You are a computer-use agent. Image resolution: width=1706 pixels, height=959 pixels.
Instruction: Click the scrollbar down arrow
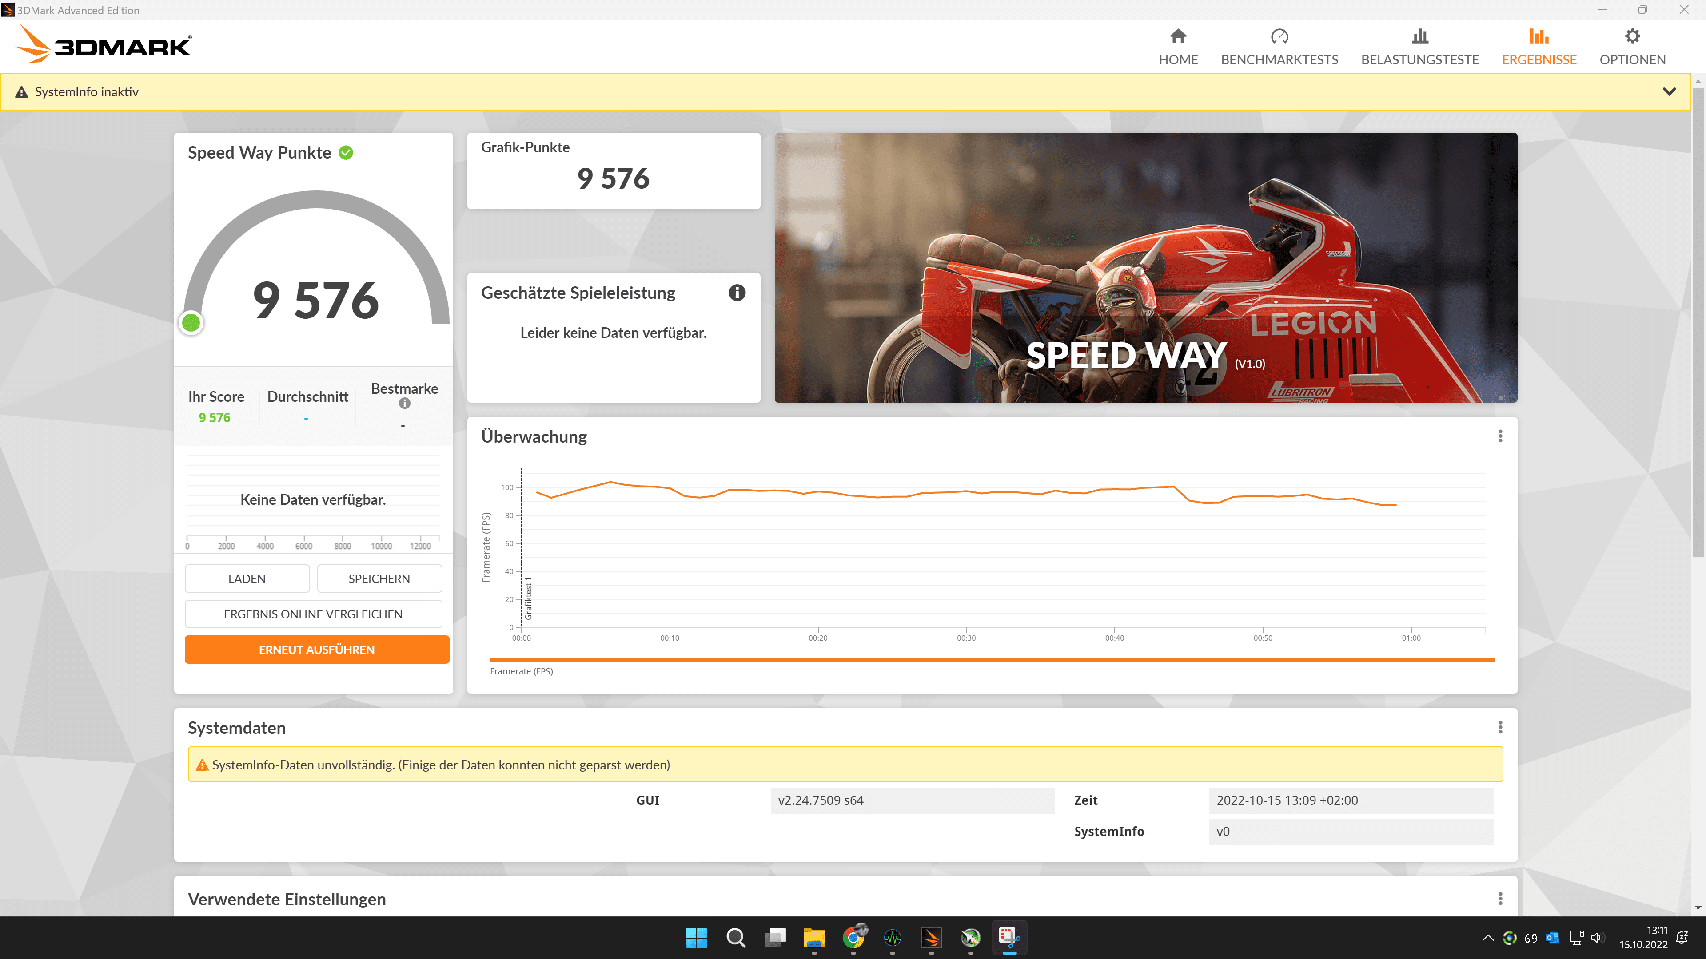point(1698,908)
